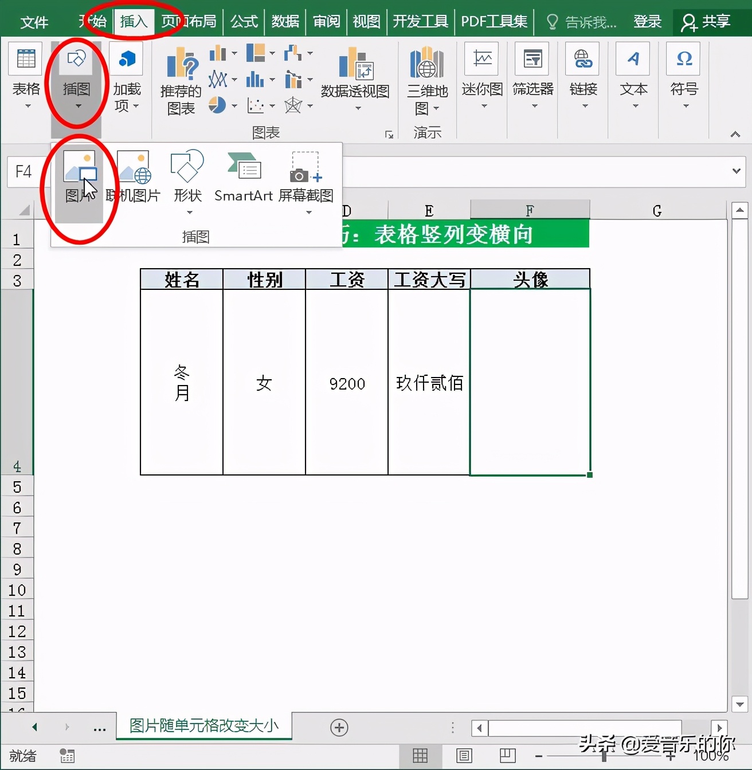This screenshot has height=770, width=752.
Task: Open the 开发工具 Developer tab
Action: [x=420, y=21]
